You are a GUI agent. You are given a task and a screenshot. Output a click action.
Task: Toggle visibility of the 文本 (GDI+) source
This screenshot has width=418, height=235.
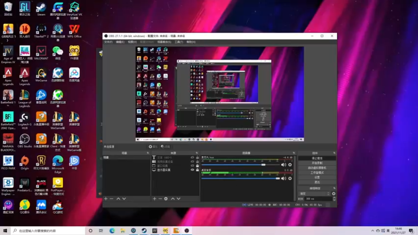pos(192,158)
